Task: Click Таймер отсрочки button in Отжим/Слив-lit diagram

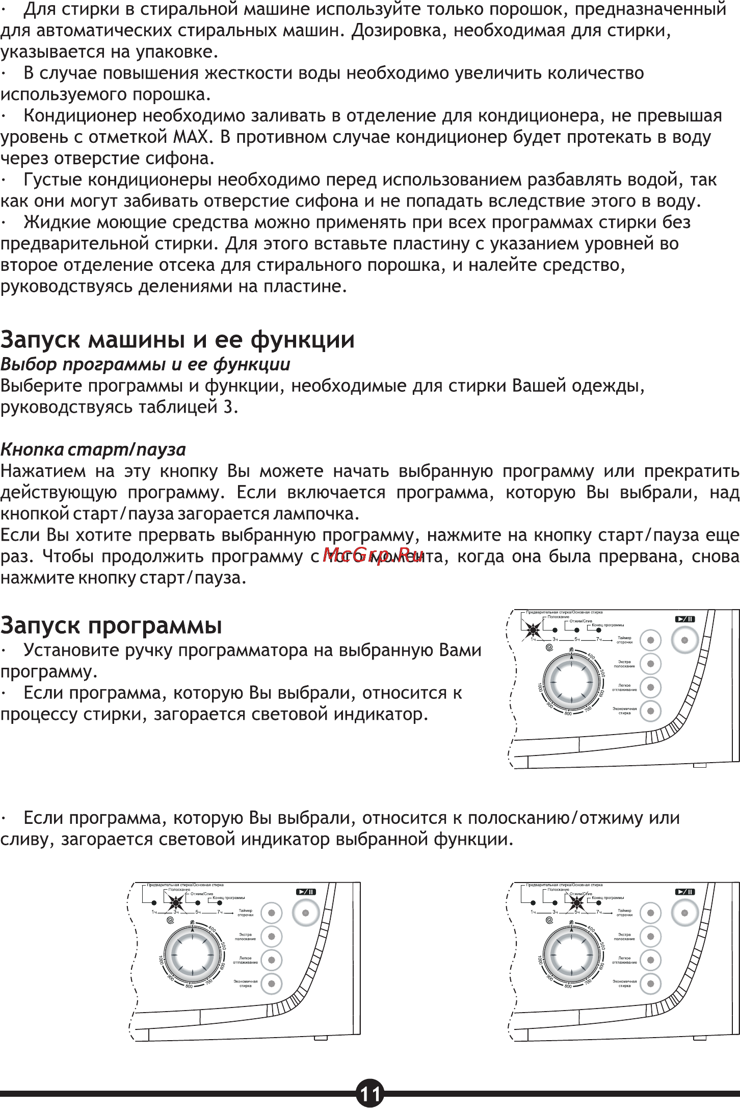Action: 650,913
